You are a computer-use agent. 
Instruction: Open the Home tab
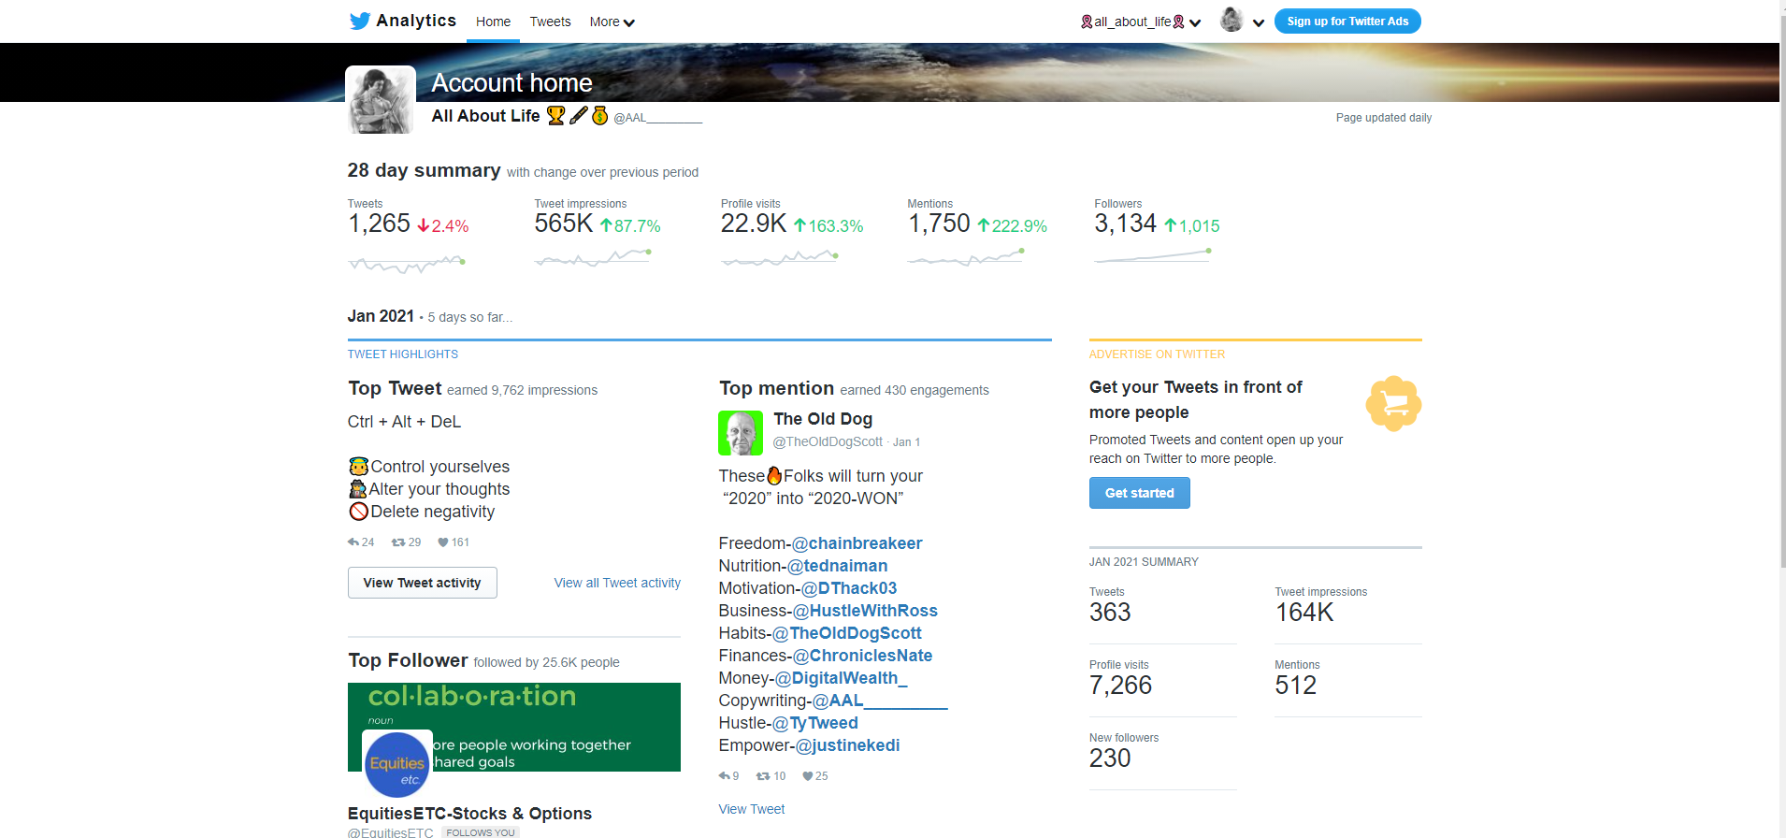493,22
